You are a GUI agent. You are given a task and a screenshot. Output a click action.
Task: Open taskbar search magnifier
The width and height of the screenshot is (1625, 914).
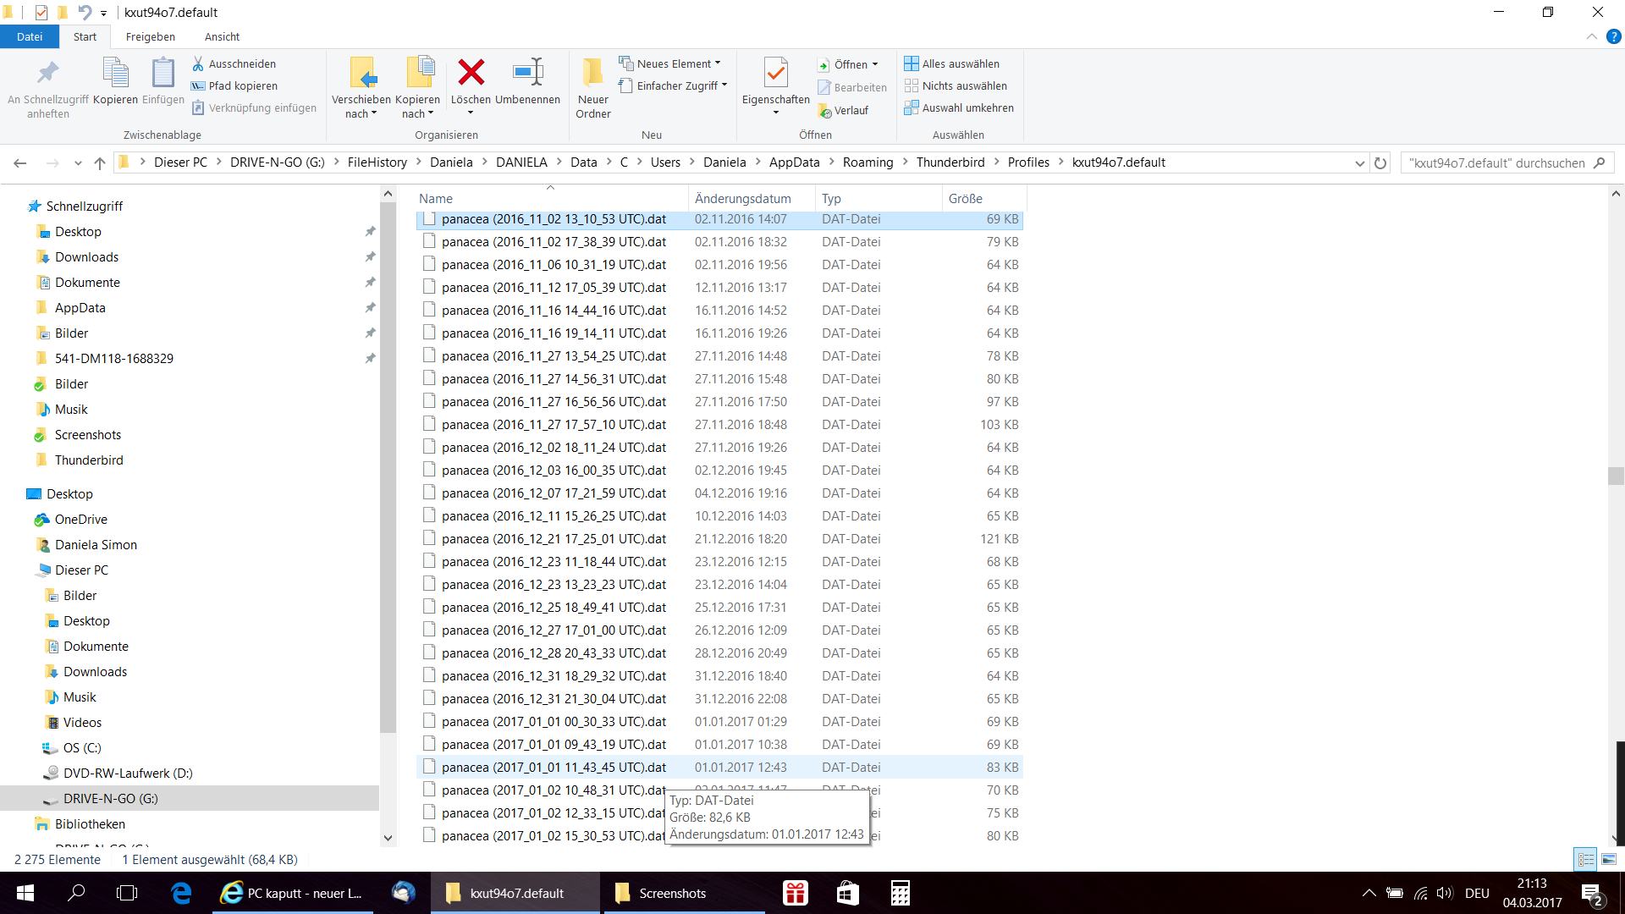76,893
